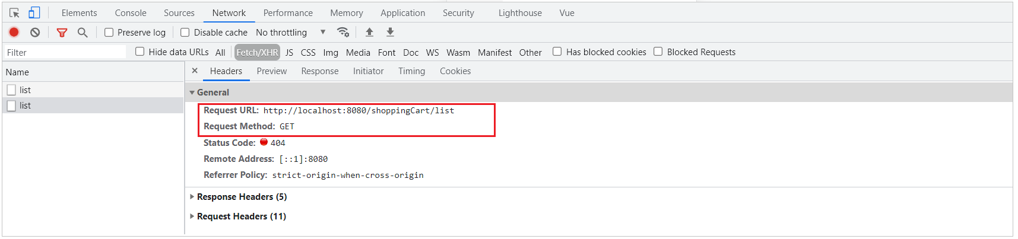This screenshot has height=239, width=1018.
Task: Enable the Preserve log checkbox
Action: tap(109, 32)
